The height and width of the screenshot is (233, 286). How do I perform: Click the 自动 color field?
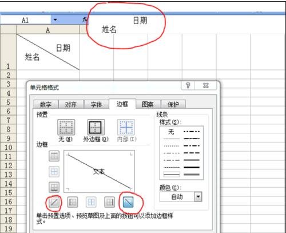pos(177,196)
